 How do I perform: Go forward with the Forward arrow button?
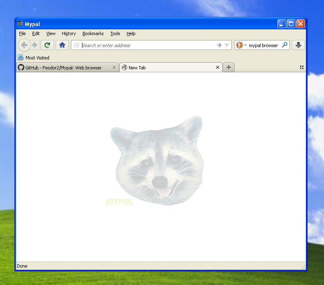tap(35, 45)
